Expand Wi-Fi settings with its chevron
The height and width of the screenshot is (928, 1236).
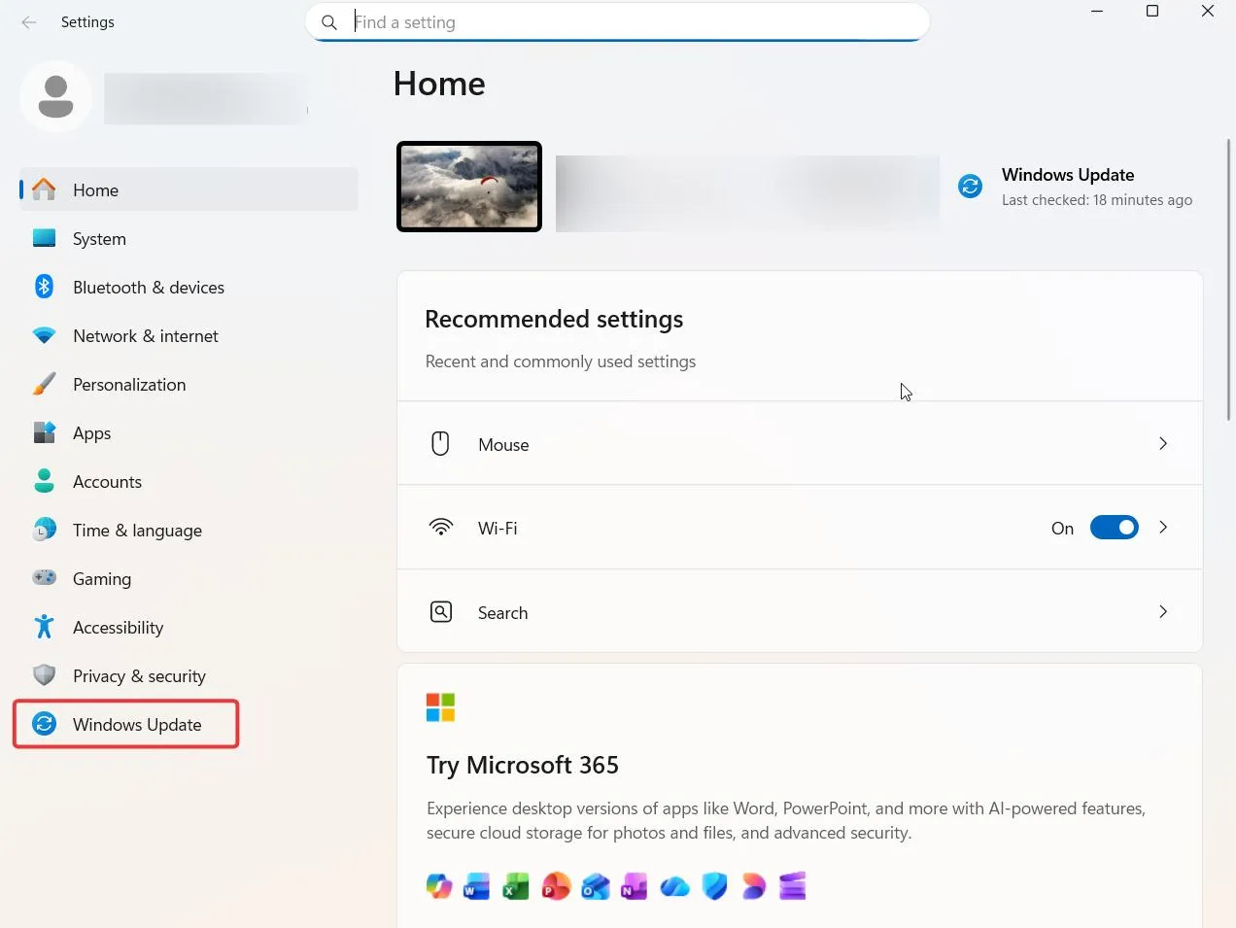1162,528
